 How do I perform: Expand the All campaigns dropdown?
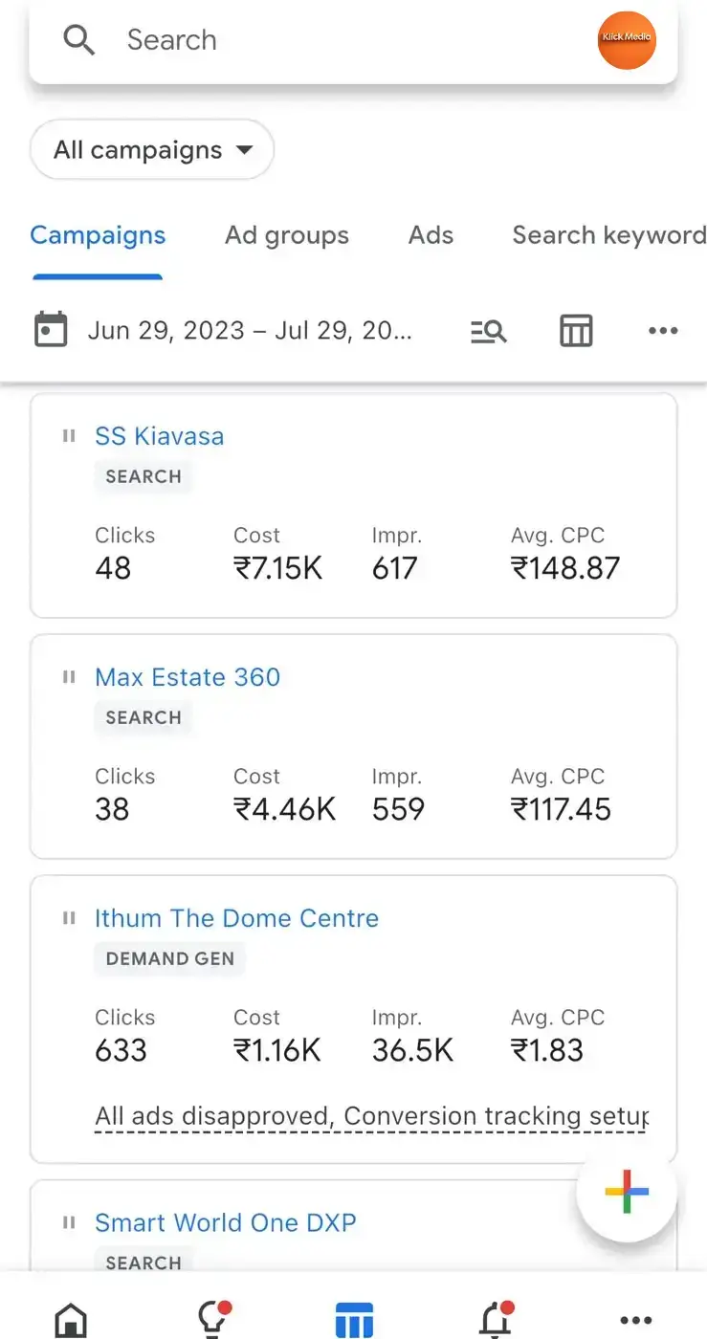[152, 150]
